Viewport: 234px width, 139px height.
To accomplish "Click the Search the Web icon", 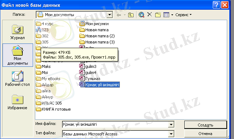I will (x=141, y=15).
